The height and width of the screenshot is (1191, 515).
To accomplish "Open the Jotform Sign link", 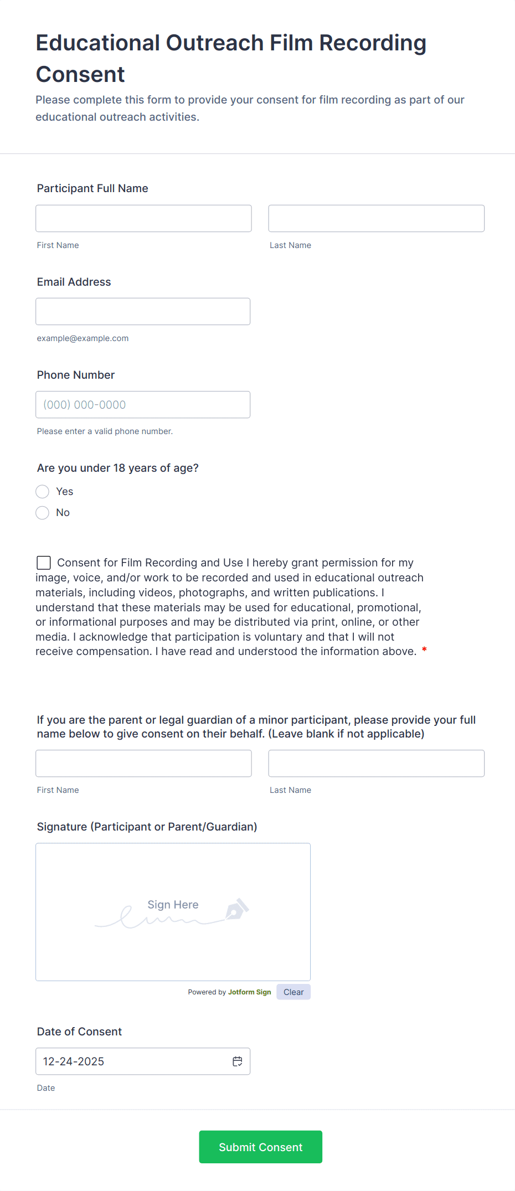I will (249, 992).
